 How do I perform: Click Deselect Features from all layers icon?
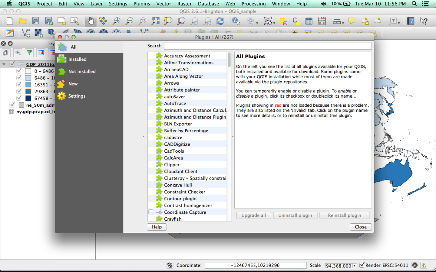click(283, 21)
